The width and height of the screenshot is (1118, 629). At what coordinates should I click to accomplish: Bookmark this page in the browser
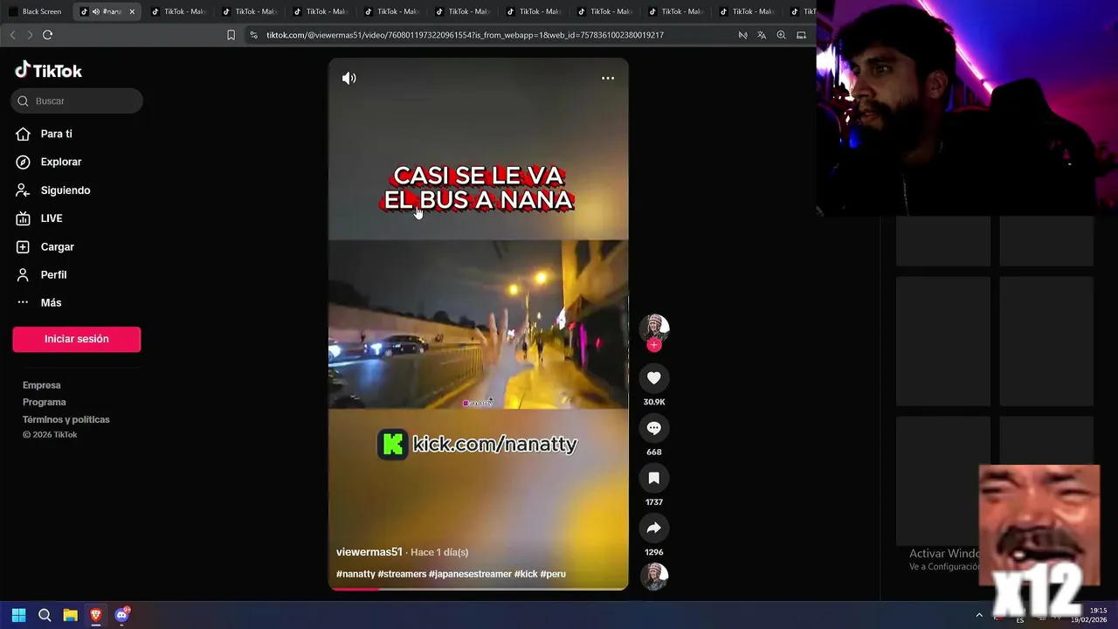click(x=231, y=35)
